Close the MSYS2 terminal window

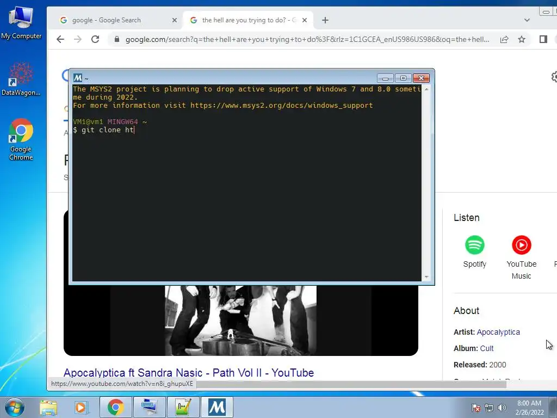pyautogui.click(x=422, y=78)
